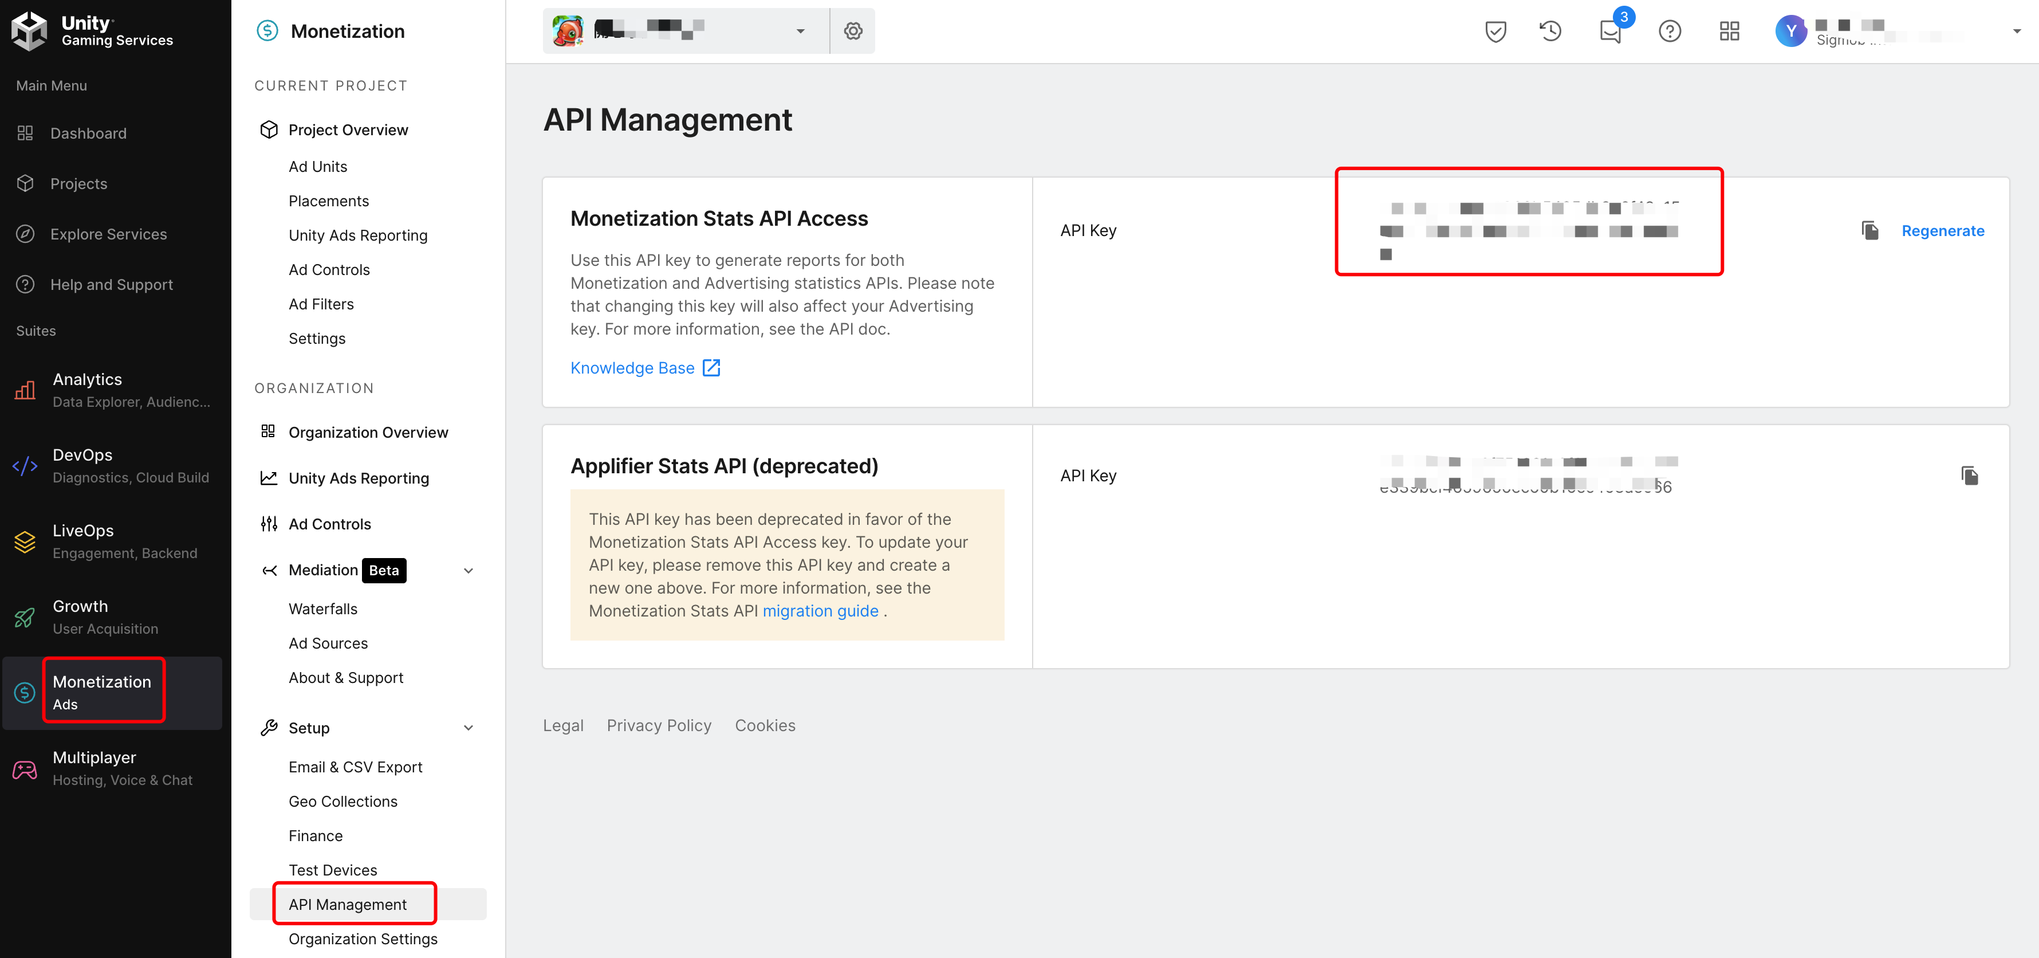Collapse the Setup section chevron
The height and width of the screenshot is (958, 2039).
pos(469,728)
